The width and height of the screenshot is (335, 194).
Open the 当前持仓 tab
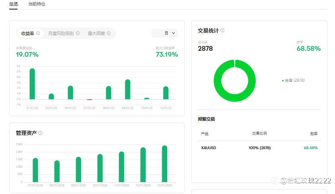point(37,4)
